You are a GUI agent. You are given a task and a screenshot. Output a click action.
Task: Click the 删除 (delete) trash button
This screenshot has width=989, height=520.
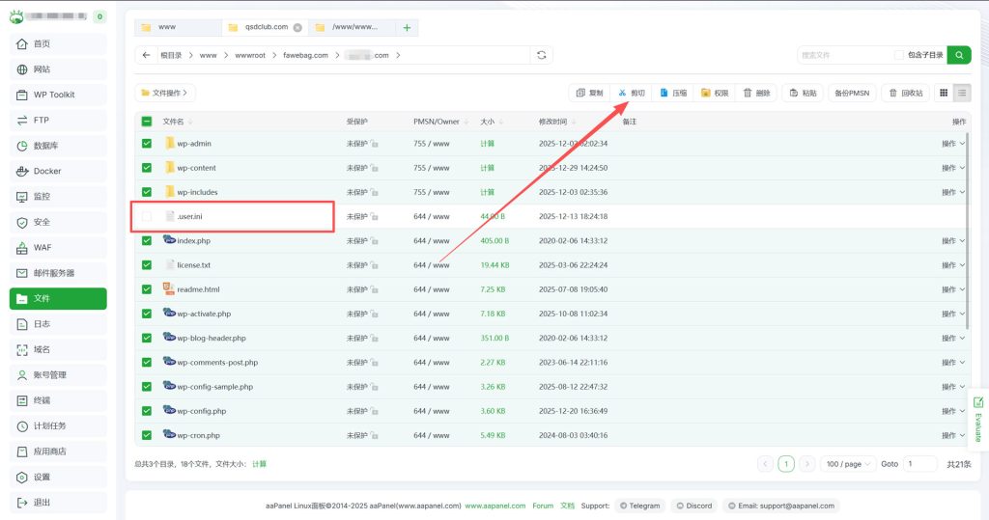pyautogui.click(x=756, y=93)
